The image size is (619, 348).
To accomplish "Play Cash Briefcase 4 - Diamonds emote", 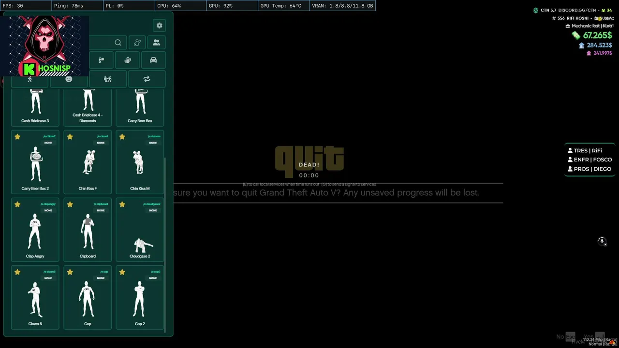I will pyautogui.click(x=88, y=107).
